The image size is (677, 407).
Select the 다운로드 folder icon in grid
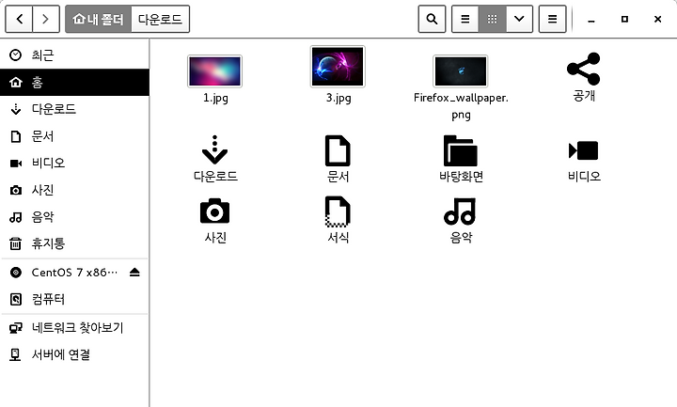pyautogui.click(x=214, y=149)
